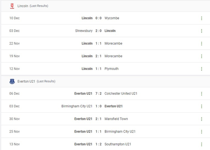Open more options for 19 Nov Morecambe match

click(x=202, y=56)
